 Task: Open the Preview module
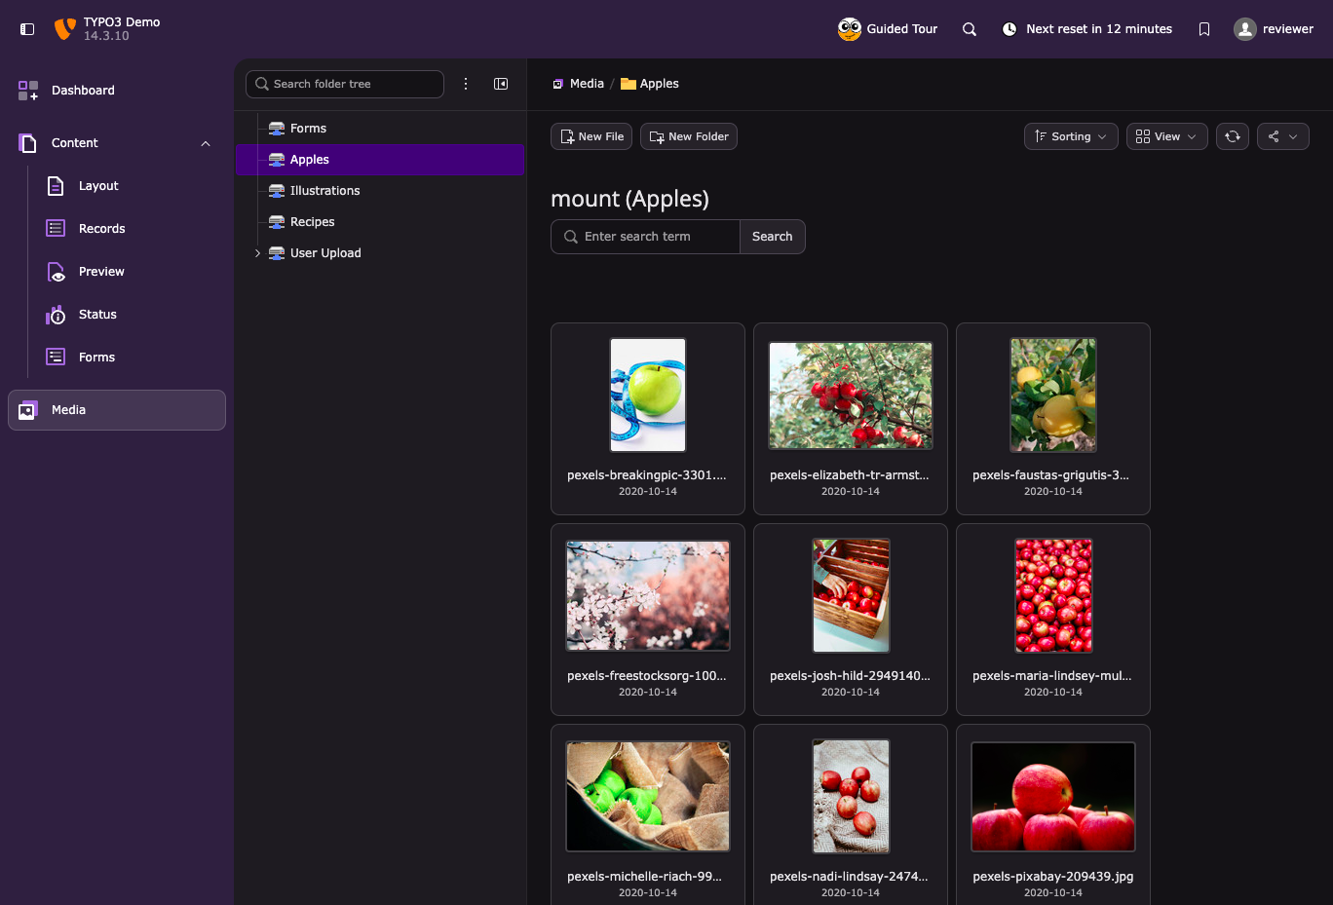tap(131, 272)
